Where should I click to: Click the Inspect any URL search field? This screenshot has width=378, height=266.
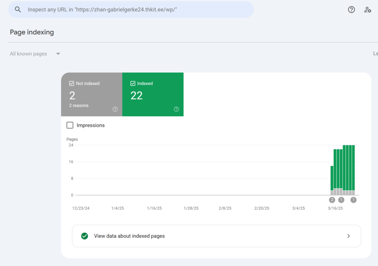click(131, 10)
